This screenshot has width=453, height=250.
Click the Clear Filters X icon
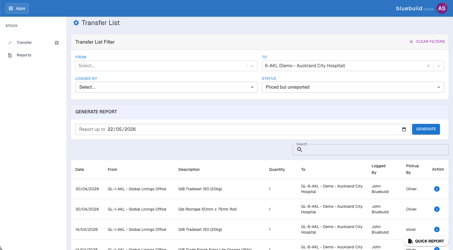(x=411, y=42)
